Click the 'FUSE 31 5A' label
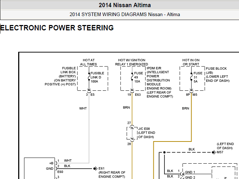This screenshot has height=179, width=239. 198,77
